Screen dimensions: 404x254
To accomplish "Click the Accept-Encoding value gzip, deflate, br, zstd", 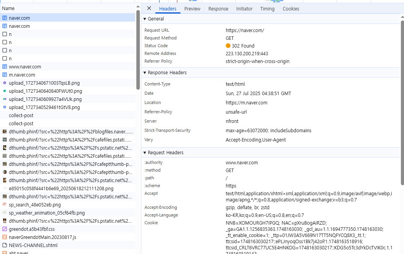I will (248, 207).
